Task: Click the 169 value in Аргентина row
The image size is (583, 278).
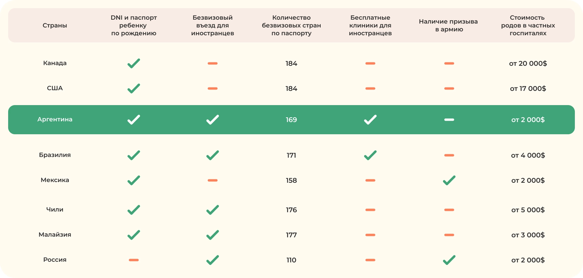Action: click(291, 120)
